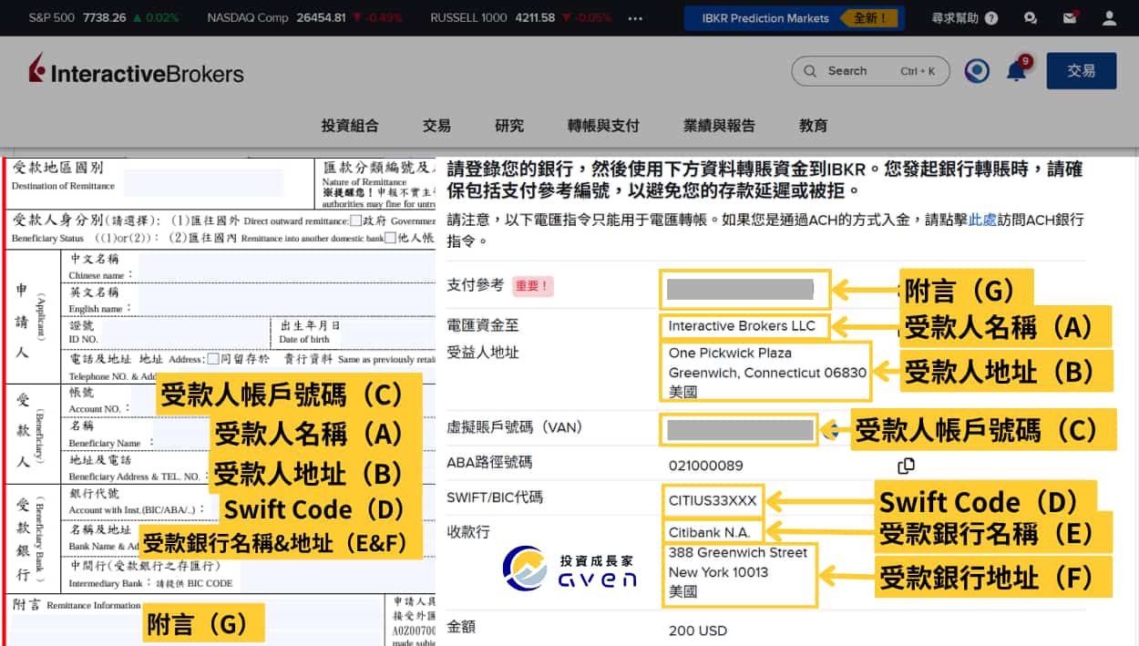Follow the 此處 ACH instructions link
Screen dimensions: 1139x646
(982, 220)
